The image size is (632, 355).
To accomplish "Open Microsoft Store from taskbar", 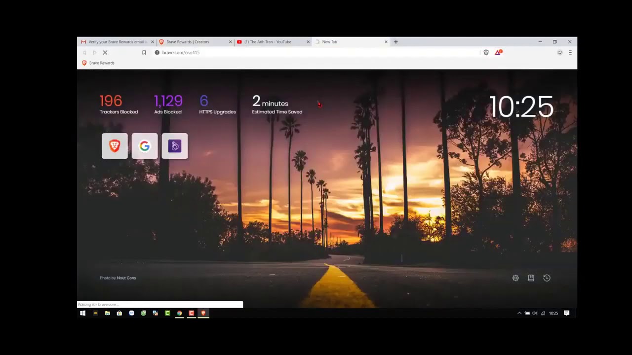I will [119, 313].
